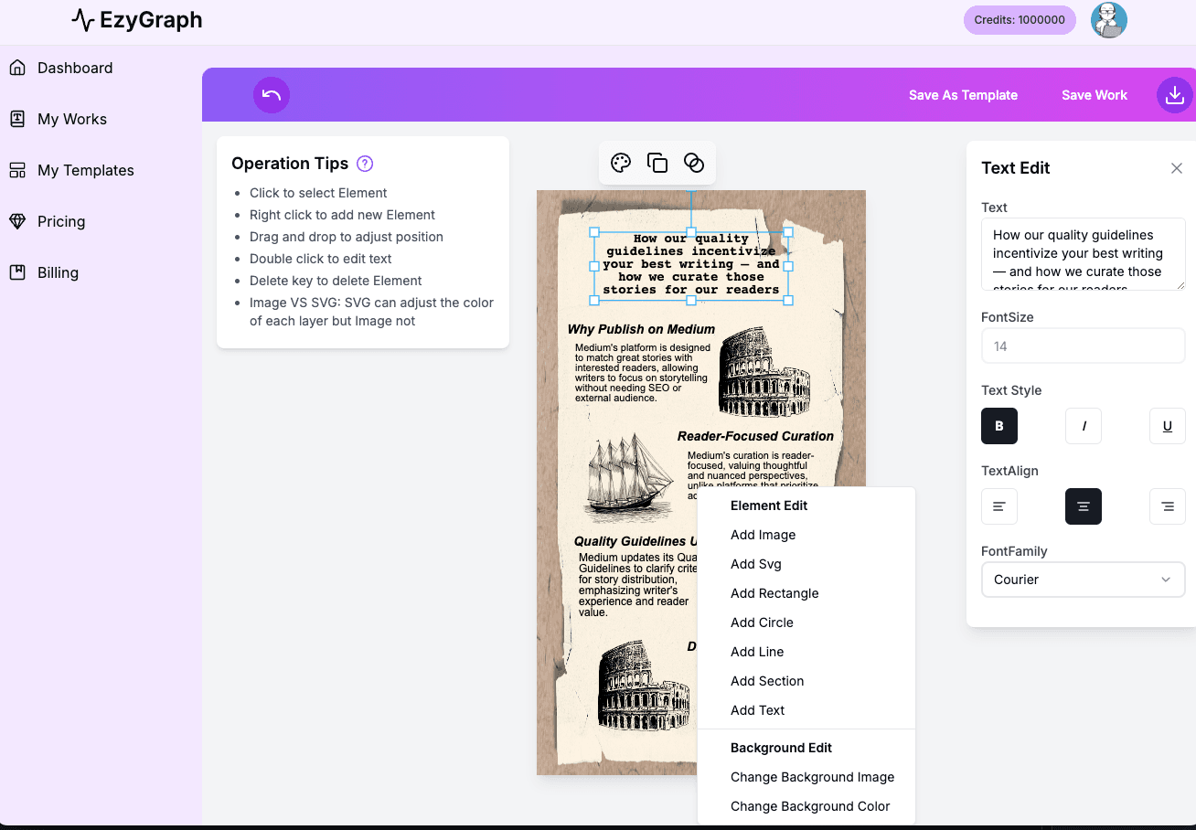Image resolution: width=1196 pixels, height=830 pixels.
Task: Click the 'Medium updates its Quality Guidelines' paragraph
Action: click(x=637, y=585)
